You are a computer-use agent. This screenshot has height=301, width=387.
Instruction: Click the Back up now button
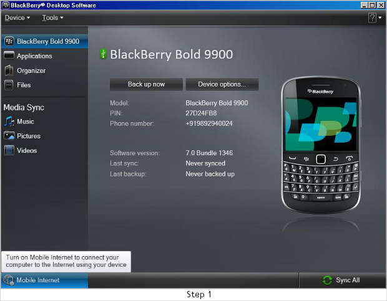[x=146, y=85]
